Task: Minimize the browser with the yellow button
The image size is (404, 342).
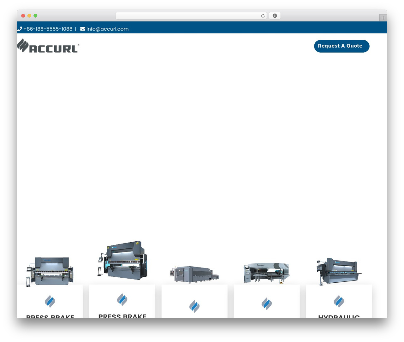Action: tap(29, 16)
